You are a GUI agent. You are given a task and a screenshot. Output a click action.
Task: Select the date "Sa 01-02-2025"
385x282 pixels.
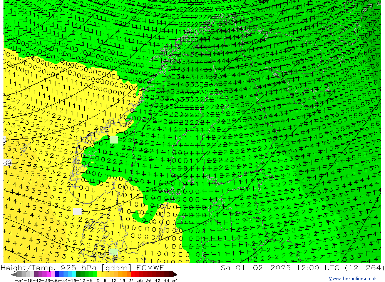[256, 267]
